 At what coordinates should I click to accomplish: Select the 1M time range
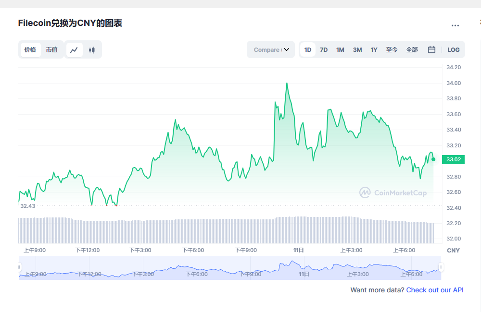pos(340,49)
